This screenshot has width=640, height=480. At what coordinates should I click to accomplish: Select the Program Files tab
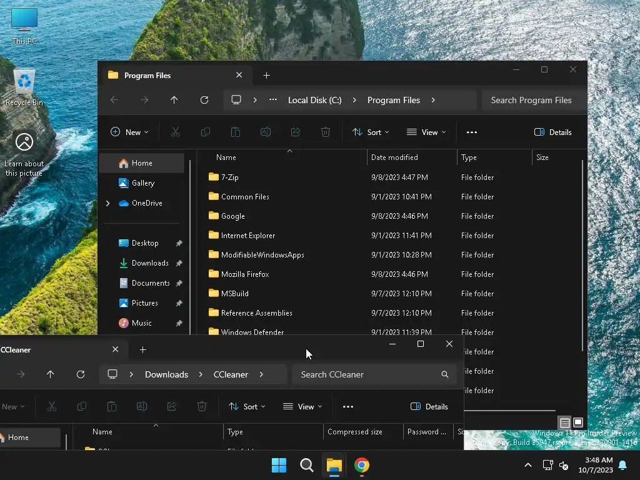pos(176,75)
